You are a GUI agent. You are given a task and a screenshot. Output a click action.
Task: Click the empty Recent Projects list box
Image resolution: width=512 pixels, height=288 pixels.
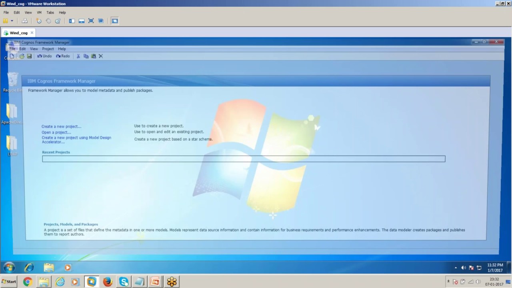click(x=244, y=159)
